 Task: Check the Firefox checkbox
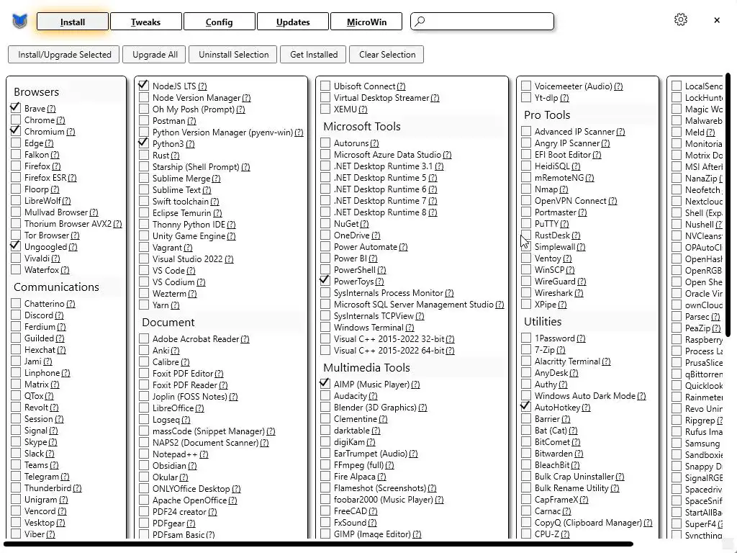tap(16, 166)
